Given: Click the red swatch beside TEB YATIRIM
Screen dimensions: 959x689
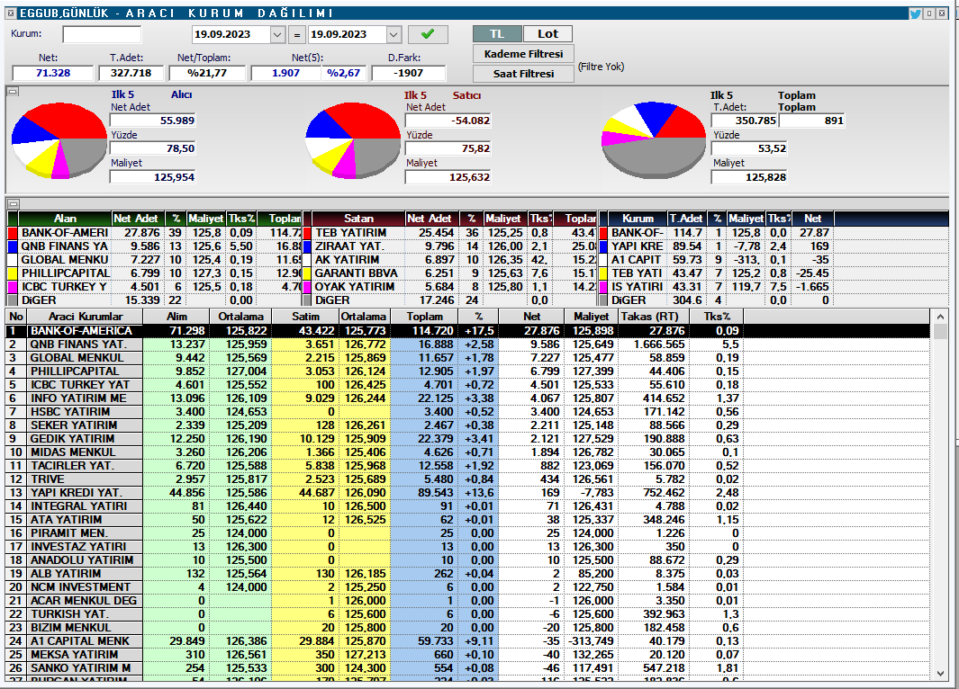Looking at the screenshot, I should (x=307, y=233).
